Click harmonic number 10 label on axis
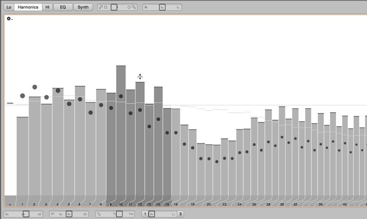 (121, 204)
